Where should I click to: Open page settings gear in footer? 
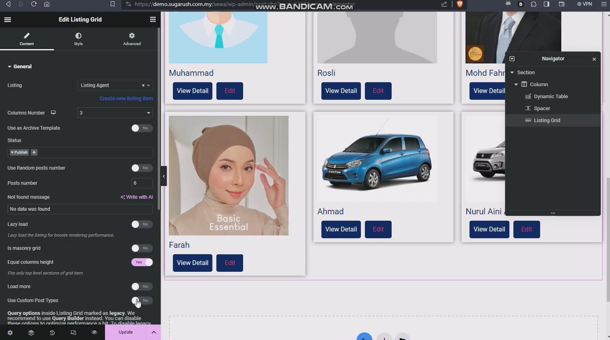coord(10,332)
